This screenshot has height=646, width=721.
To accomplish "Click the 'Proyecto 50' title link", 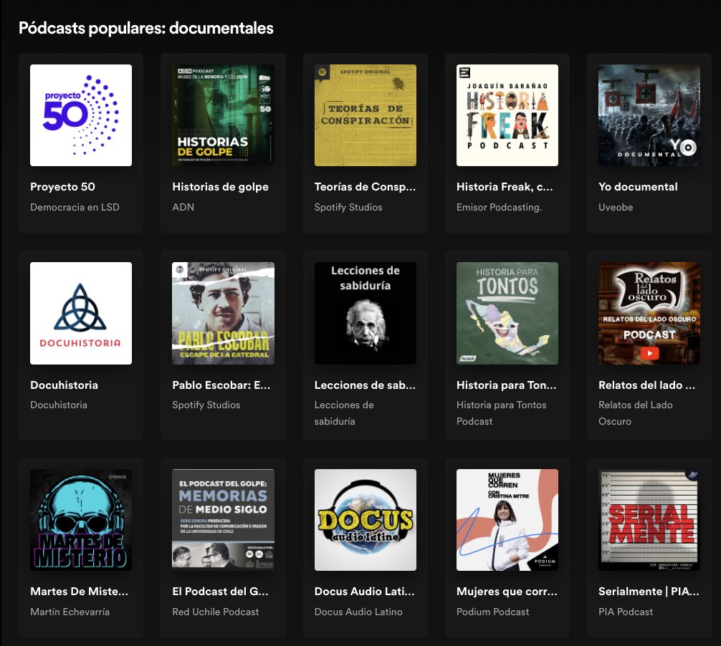I will click(x=62, y=186).
